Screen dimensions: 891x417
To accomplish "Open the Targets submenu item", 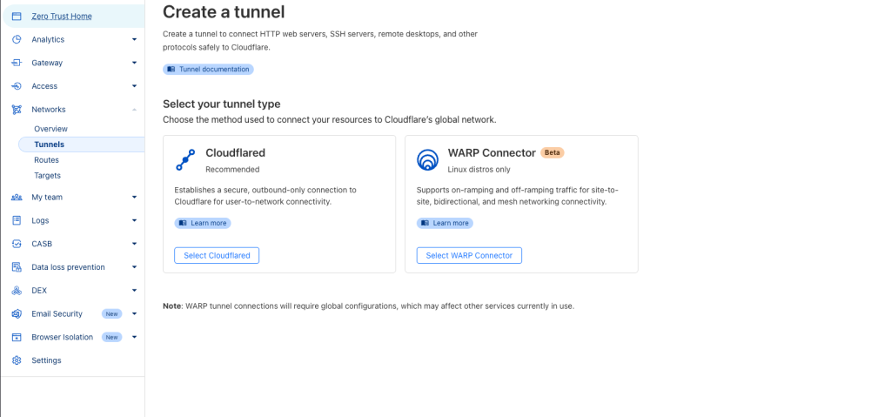I will (47, 175).
